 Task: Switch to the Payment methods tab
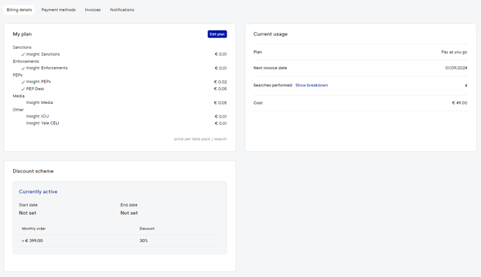tap(58, 10)
